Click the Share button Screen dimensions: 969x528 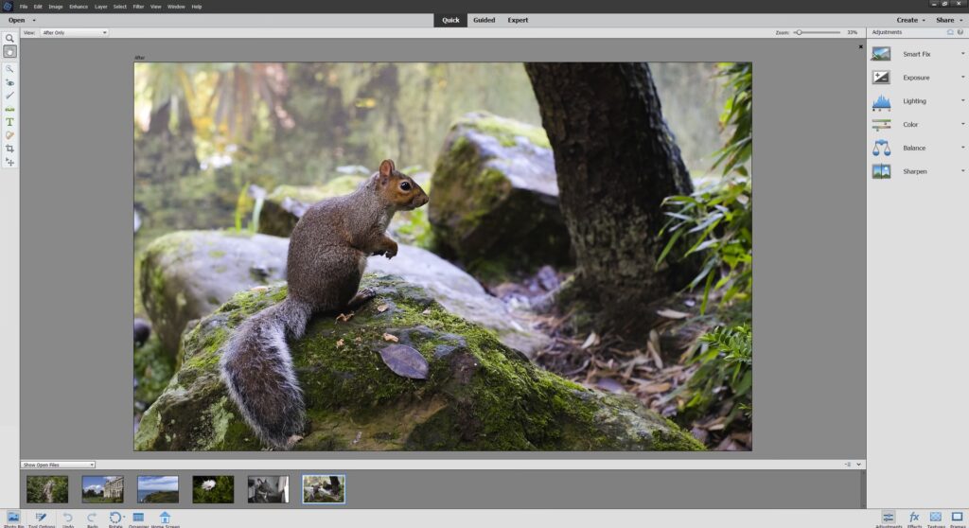947,20
